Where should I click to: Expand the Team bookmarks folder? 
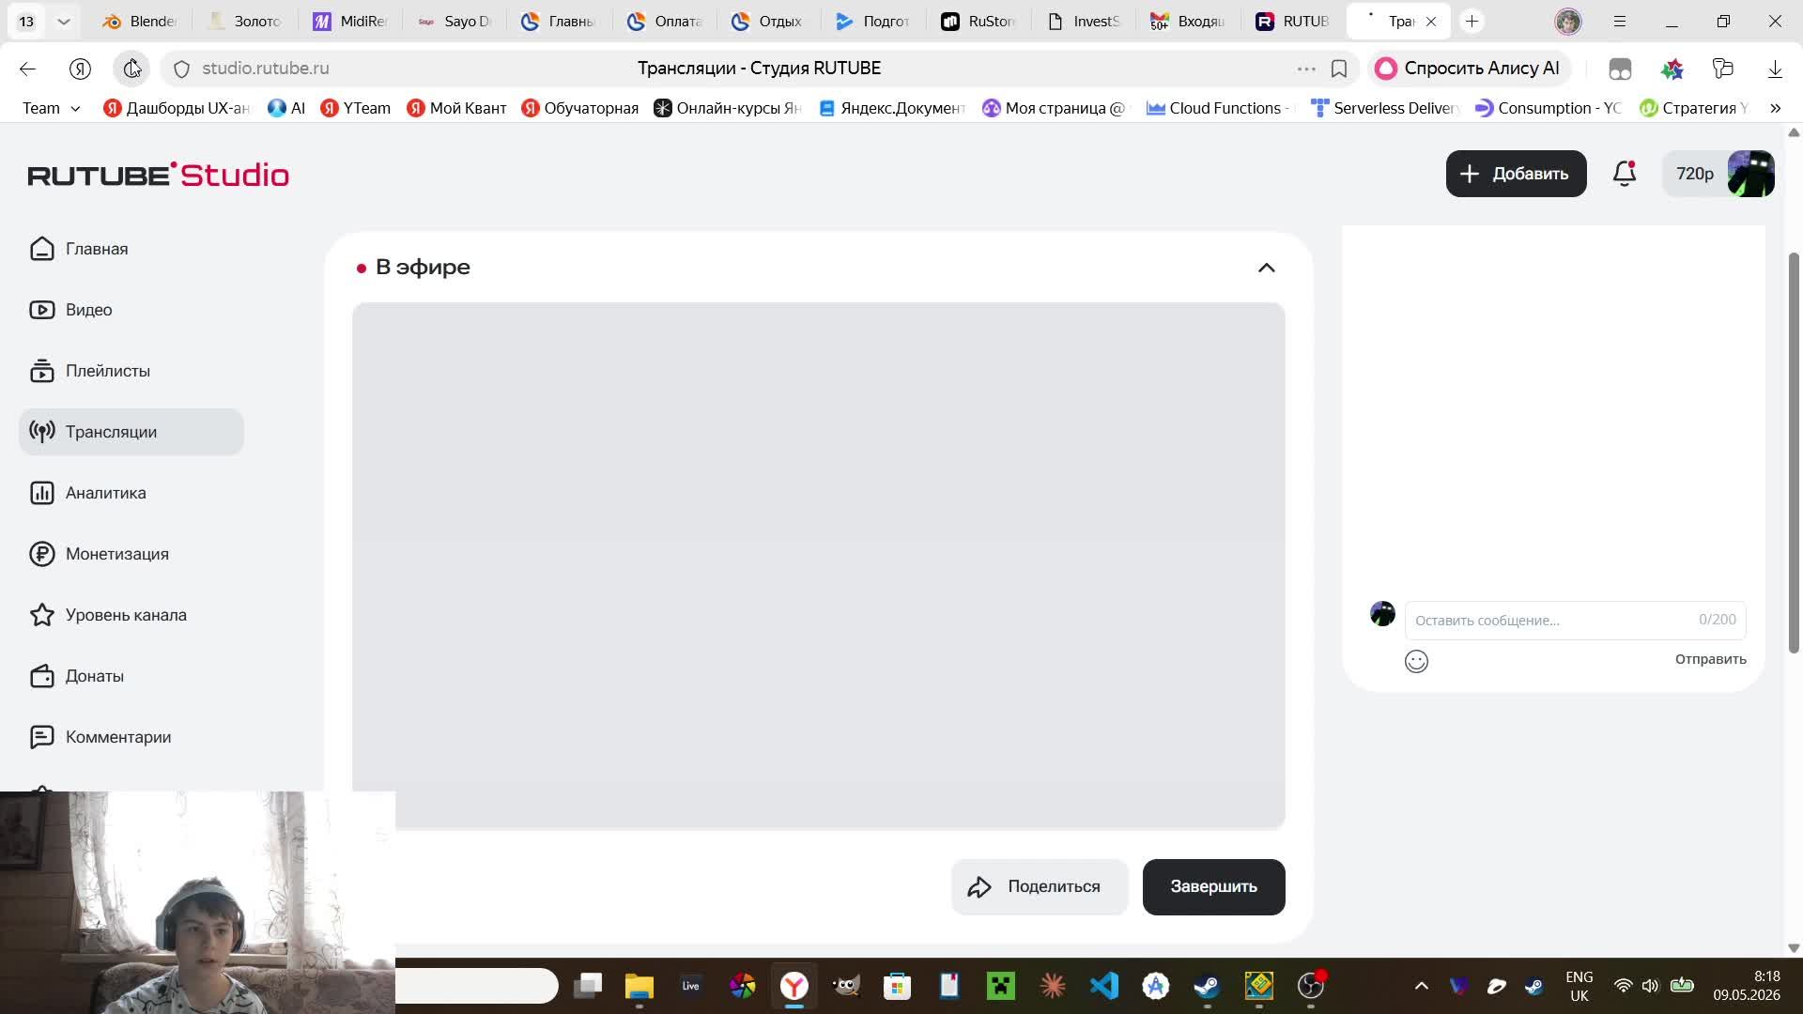coord(51,108)
